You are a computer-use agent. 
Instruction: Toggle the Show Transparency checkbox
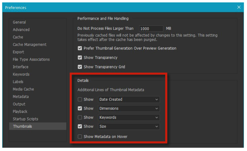tap(80, 58)
